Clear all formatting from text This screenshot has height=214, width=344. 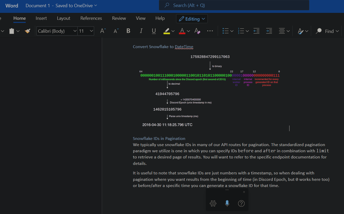pyautogui.click(x=197, y=31)
